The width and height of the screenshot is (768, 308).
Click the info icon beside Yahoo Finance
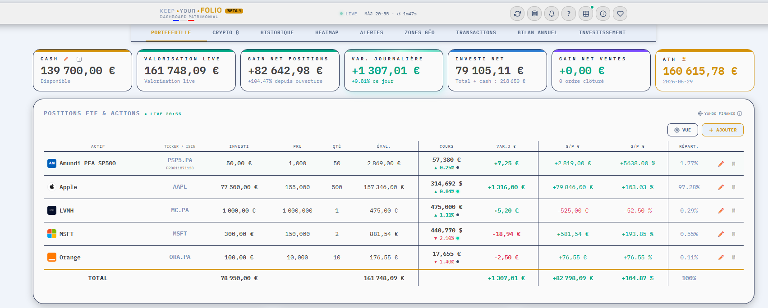(x=740, y=113)
